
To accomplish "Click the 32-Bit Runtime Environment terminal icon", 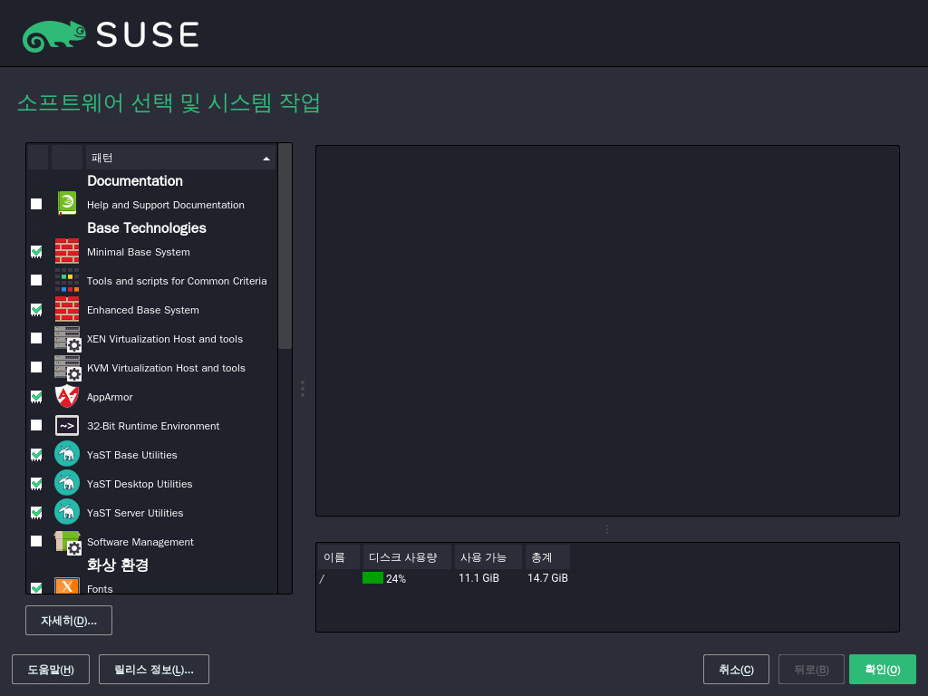I will [x=67, y=425].
